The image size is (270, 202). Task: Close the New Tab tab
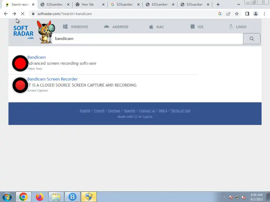103,4
